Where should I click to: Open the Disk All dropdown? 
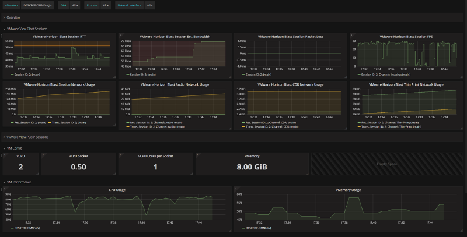(75, 5)
